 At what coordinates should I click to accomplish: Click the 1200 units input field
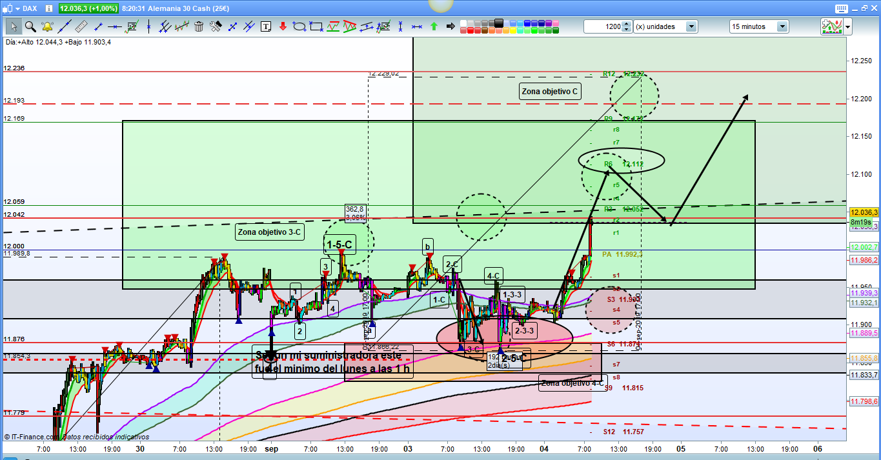pos(603,26)
